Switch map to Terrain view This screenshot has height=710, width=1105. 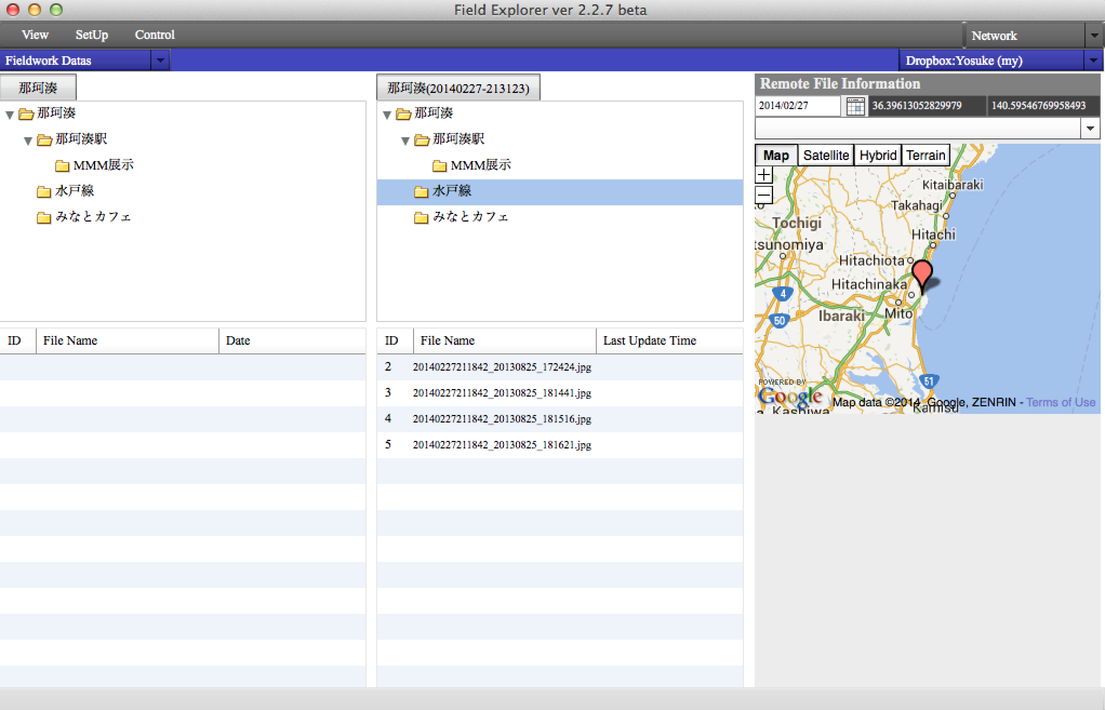coord(926,156)
